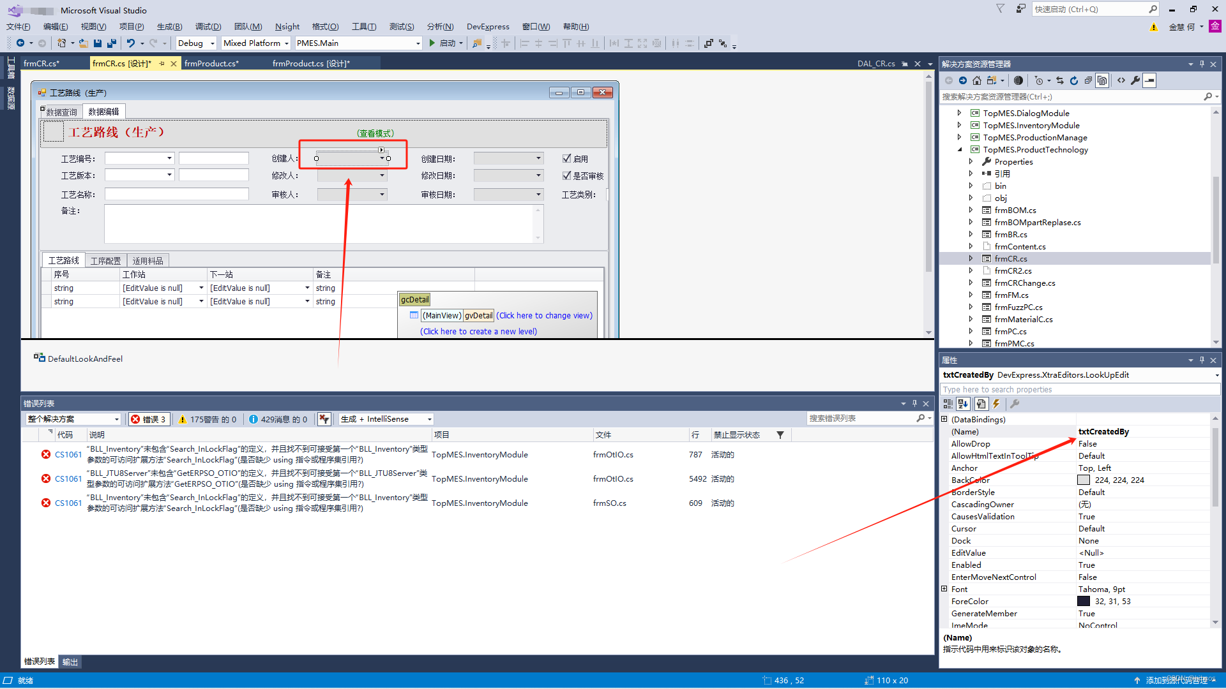The height and width of the screenshot is (689, 1226).
Task: Click the filter funnel icon in title bar
Action: tap(1000, 9)
